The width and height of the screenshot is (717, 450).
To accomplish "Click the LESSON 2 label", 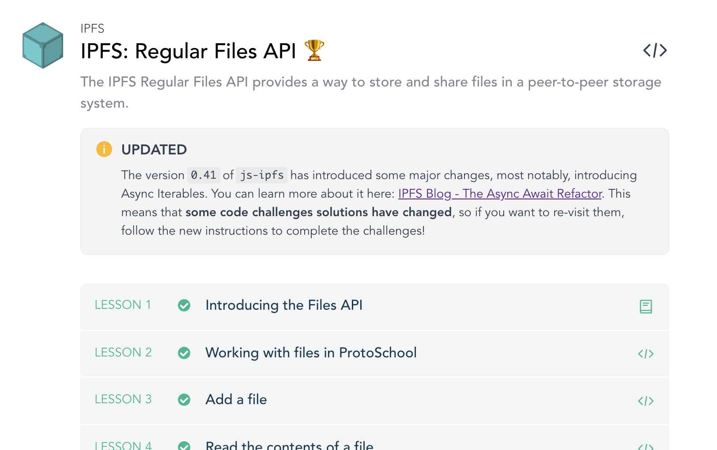I will click(x=123, y=352).
